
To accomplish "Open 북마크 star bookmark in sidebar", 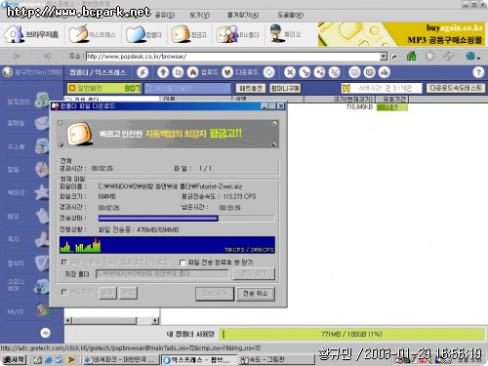I will [x=27, y=192].
